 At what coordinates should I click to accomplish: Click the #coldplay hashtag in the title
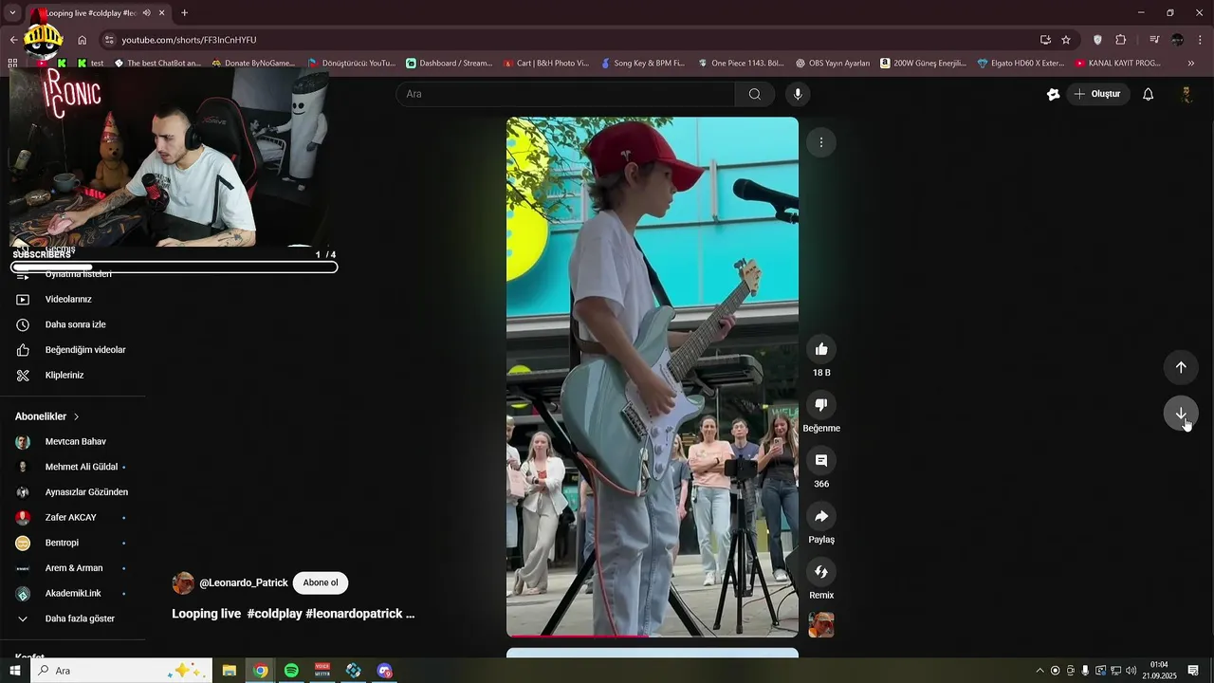[274, 614]
